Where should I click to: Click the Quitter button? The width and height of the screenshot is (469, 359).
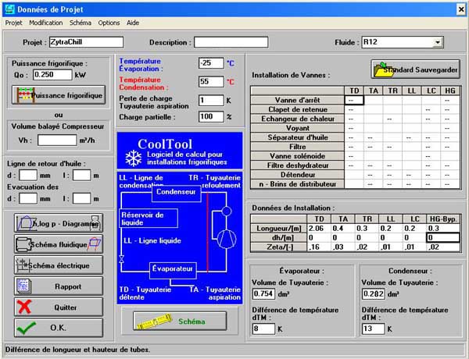59,307
